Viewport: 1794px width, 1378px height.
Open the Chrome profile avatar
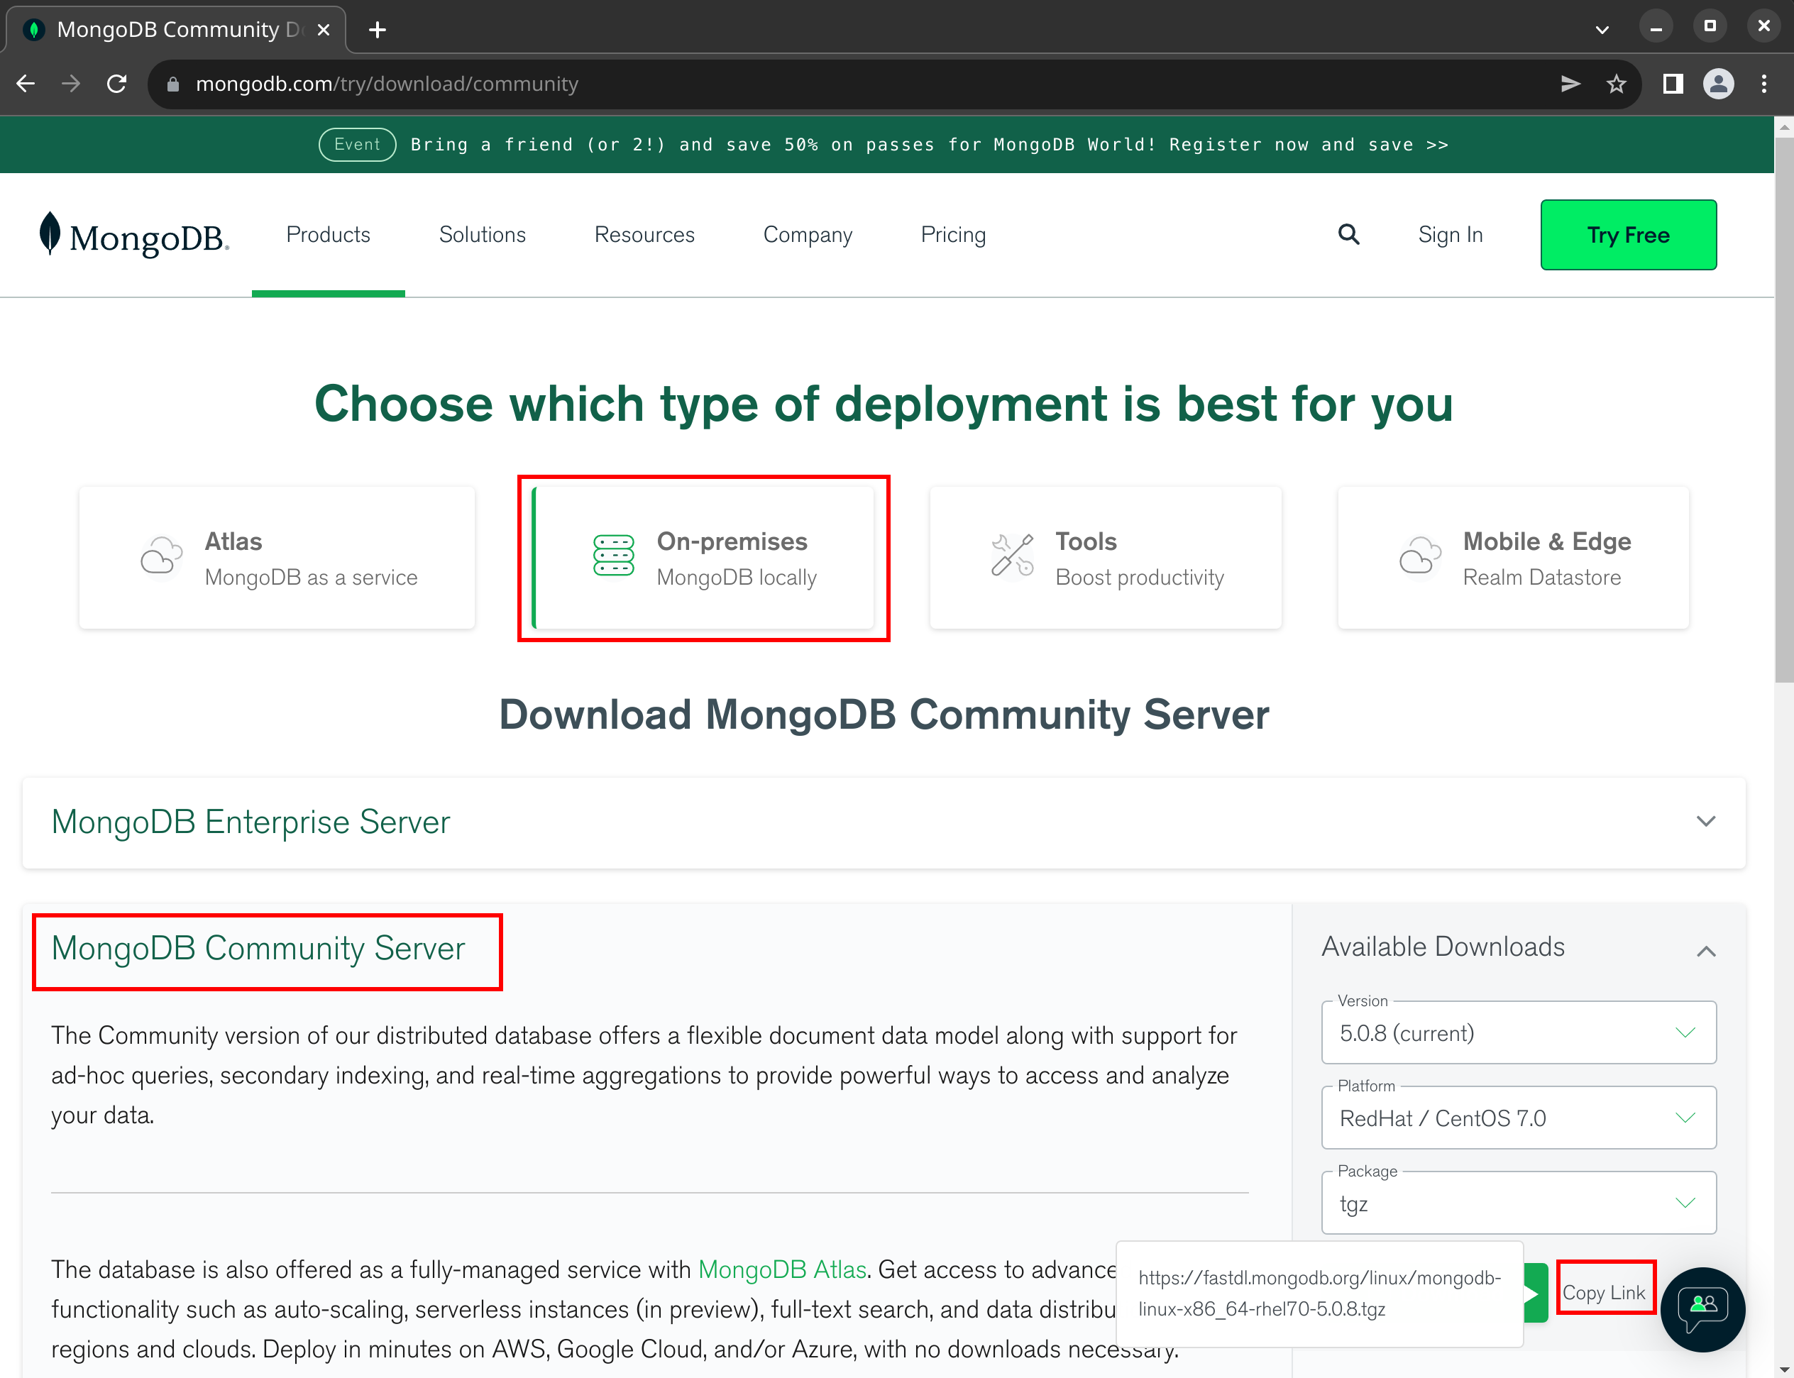(1719, 84)
